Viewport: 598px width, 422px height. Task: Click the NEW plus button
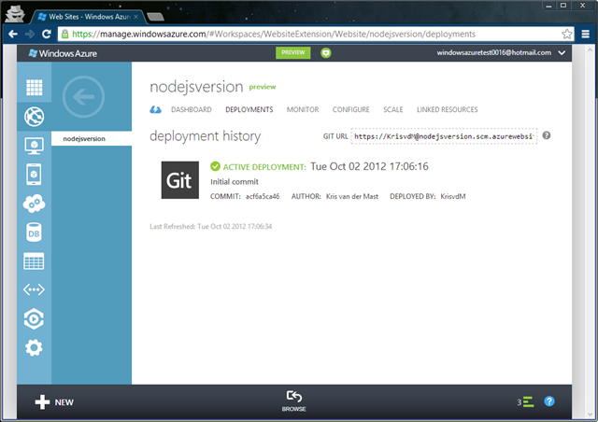tap(54, 402)
